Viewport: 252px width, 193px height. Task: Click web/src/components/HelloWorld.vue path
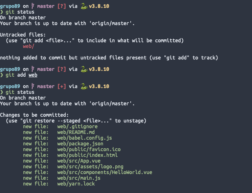coord(105,172)
